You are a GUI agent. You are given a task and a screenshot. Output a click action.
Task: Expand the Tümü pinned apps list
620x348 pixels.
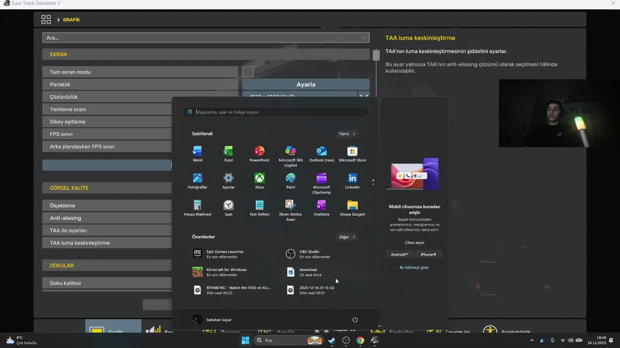(x=347, y=134)
